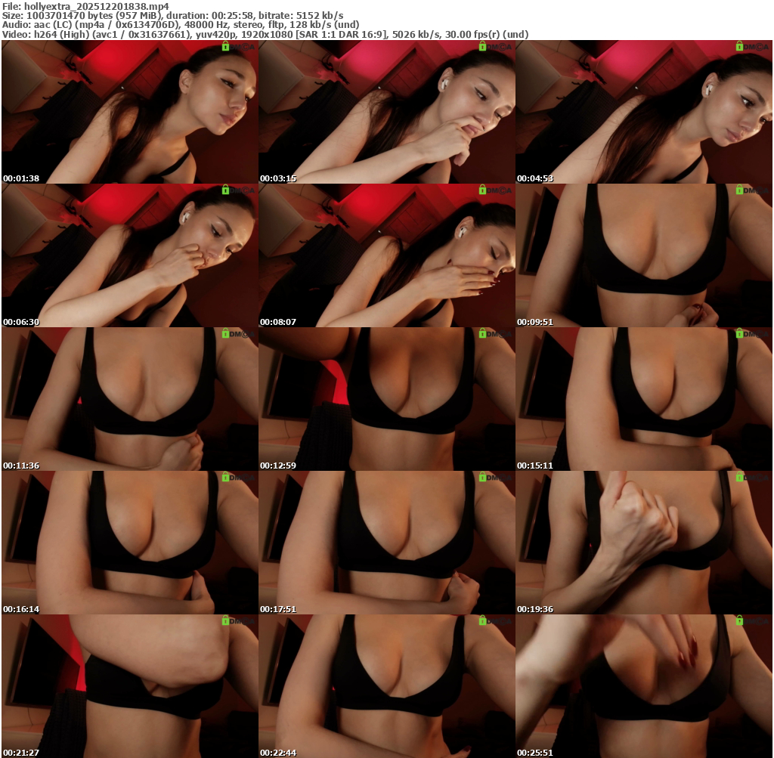Select the thumbnail stamped 00:04:53
774x758 pixels.
tap(644, 112)
